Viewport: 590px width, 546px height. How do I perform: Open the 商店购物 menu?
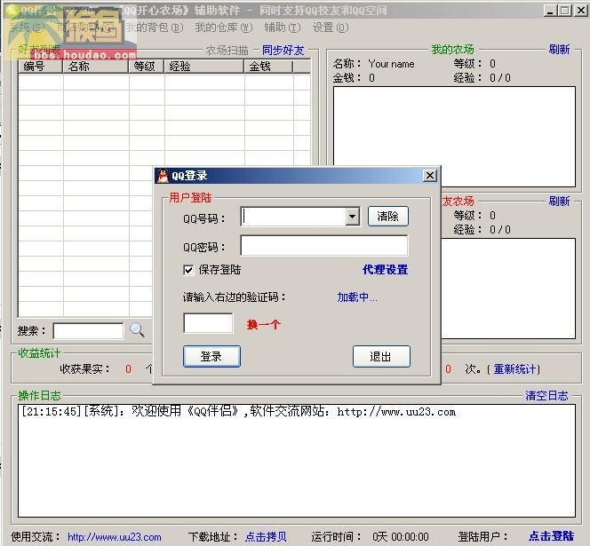pyautogui.click(x=85, y=27)
